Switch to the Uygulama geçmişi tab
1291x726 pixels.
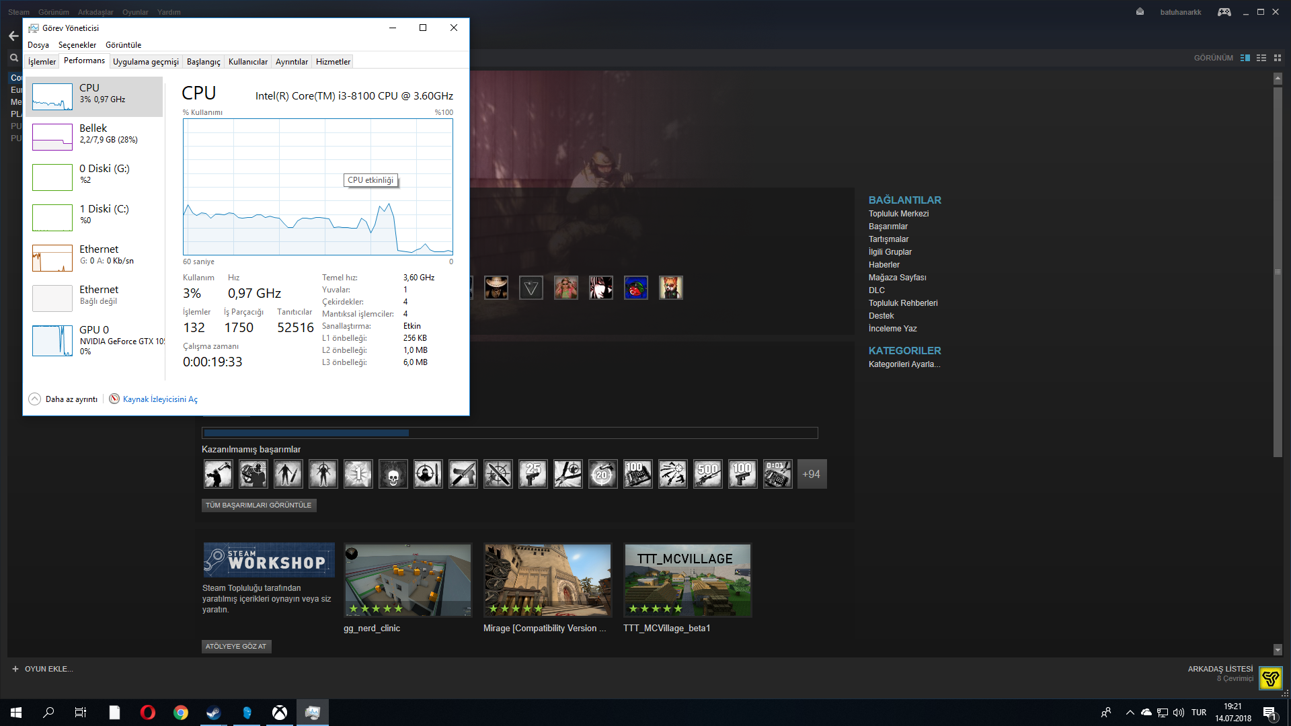coord(146,62)
